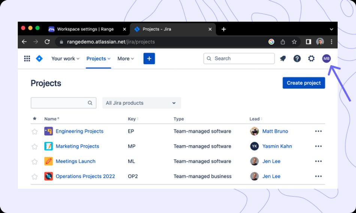The width and height of the screenshot is (356, 213).
Task: Open a new browser tab
Action: tap(224, 29)
